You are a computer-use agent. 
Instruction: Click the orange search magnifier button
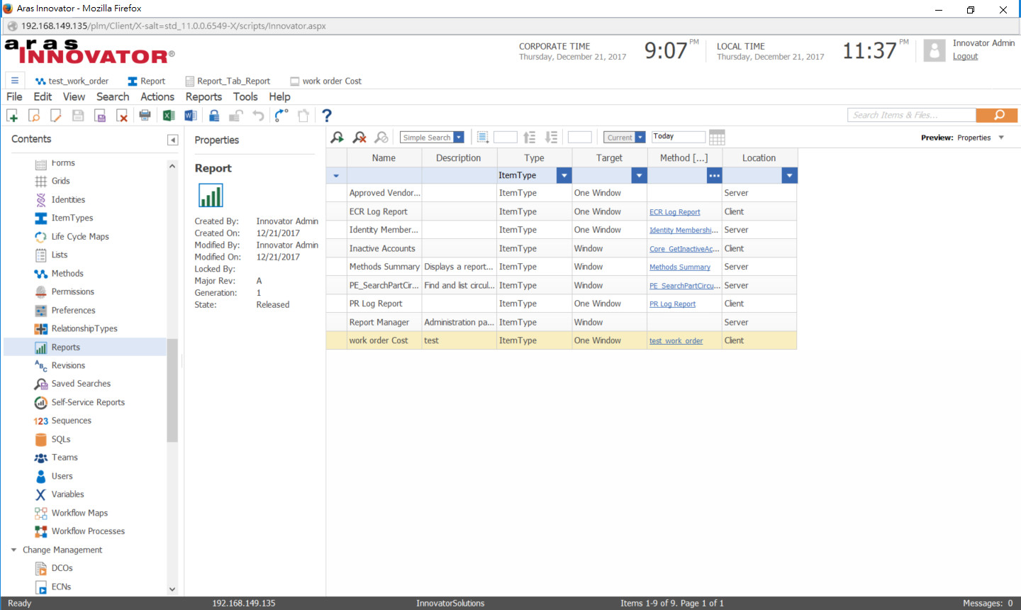[x=997, y=115]
